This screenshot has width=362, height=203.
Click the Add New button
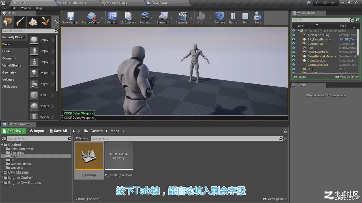14,131
